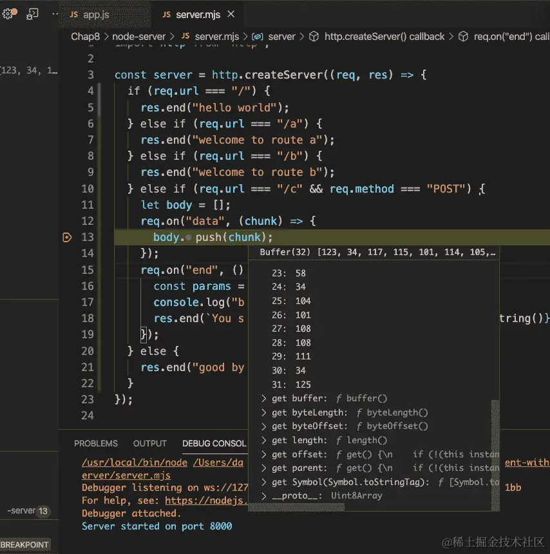Open the debug console icon next to the gear
Image resolution: width=550 pixels, height=554 pixels.
[32, 14]
